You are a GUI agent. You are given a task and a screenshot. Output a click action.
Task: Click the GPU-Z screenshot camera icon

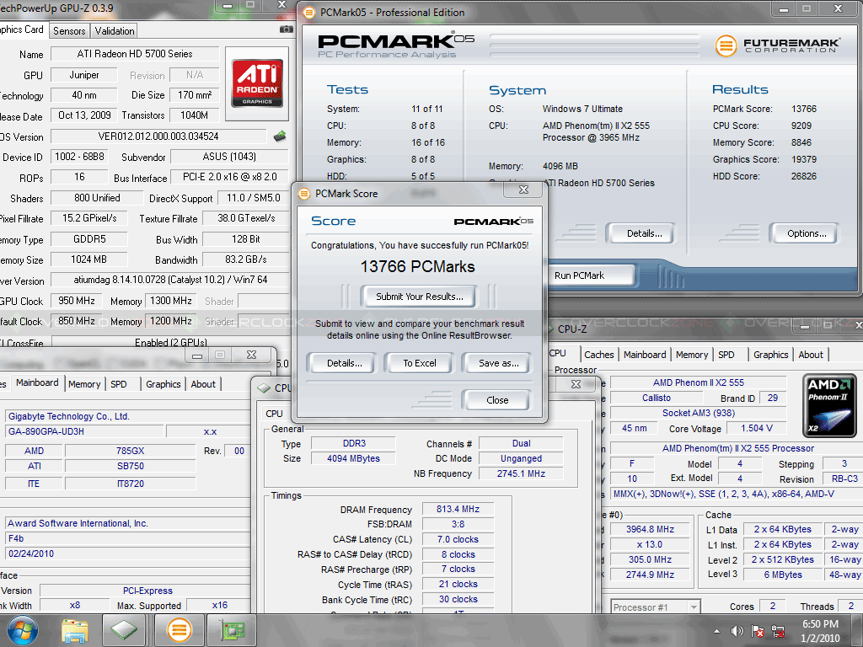[x=287, y=29]
